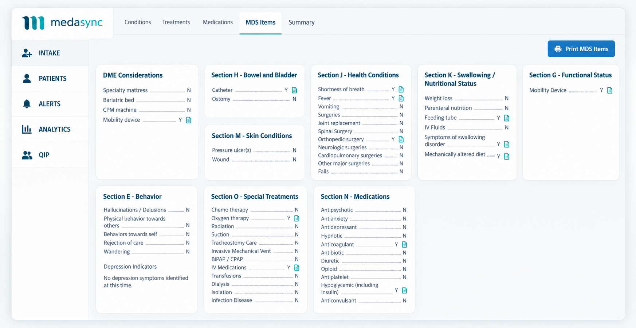The image size is (636, 328).
Task: Click the QIP group icon
Action: (x=27, y=155)
